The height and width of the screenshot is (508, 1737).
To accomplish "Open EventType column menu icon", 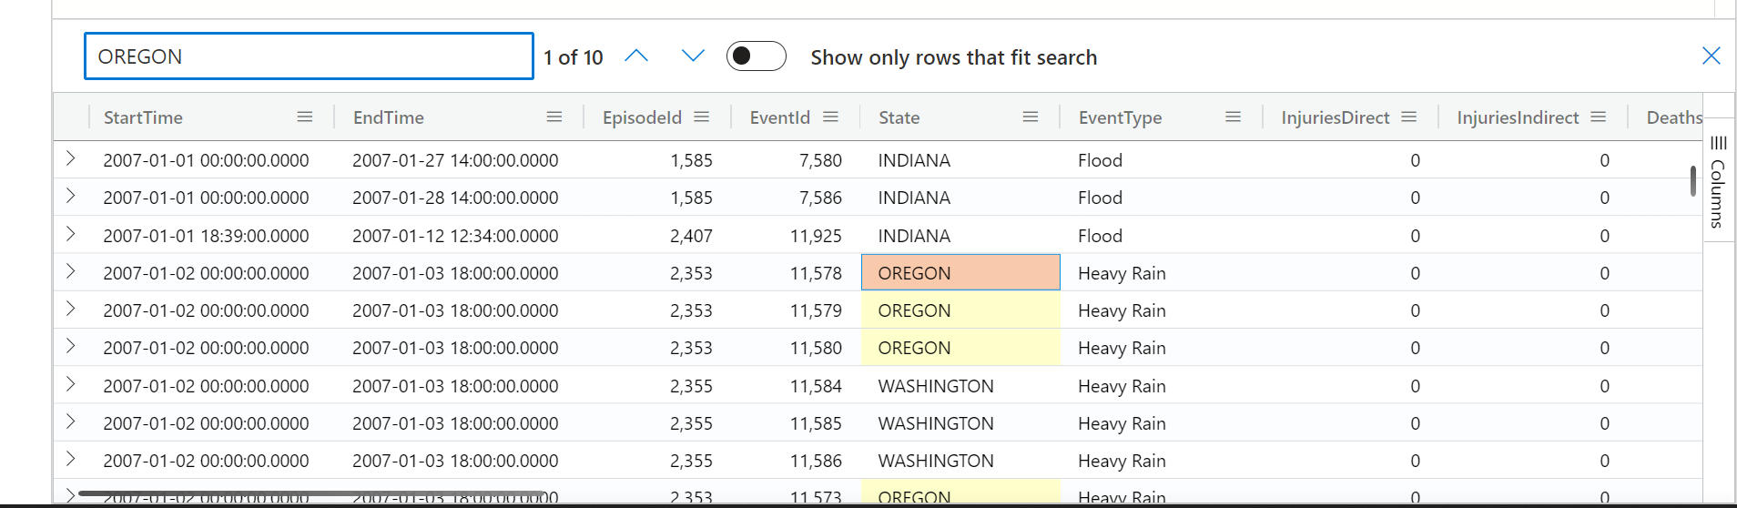I will [x=1234, y=117].
